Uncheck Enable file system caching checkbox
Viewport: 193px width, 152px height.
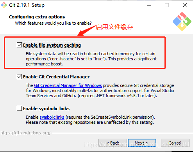[x=19, y=45]
